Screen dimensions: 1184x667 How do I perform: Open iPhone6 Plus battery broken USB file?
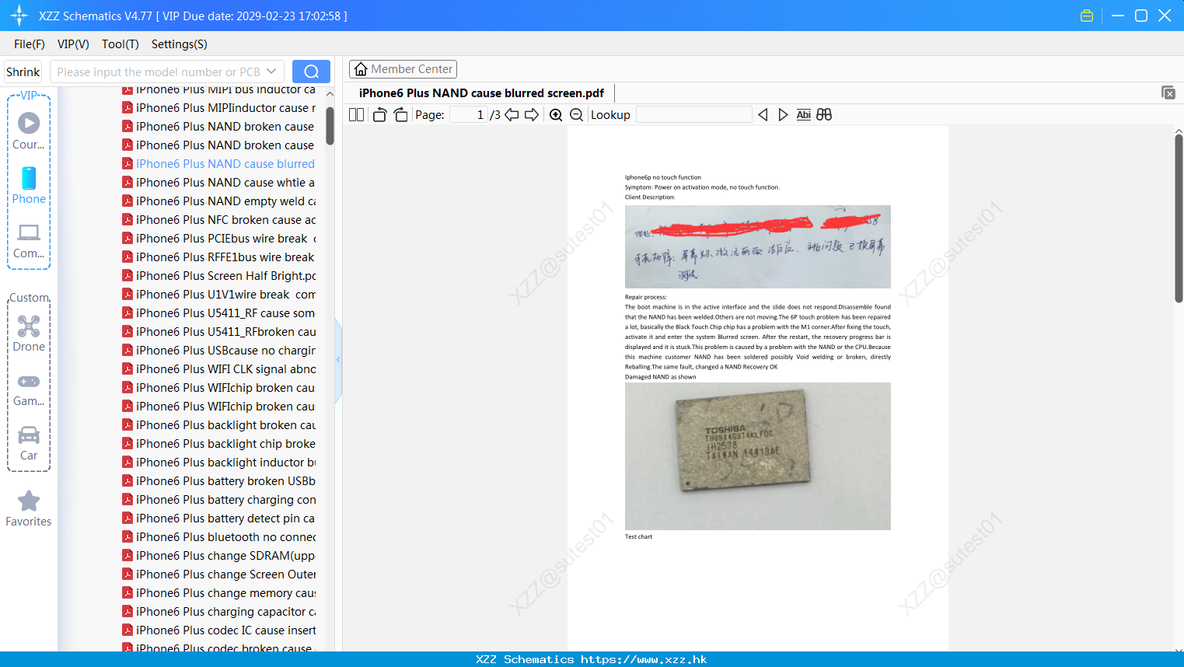[218, 481]
